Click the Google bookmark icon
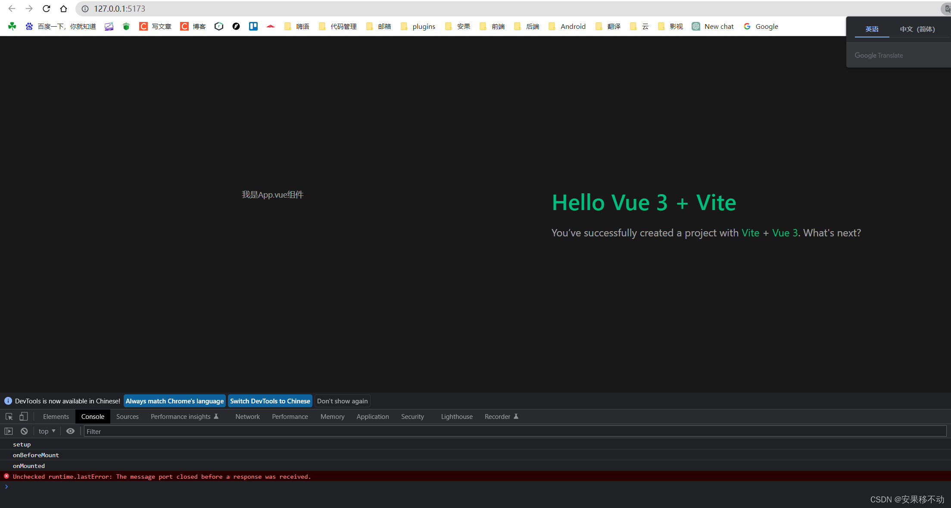The height and width of the screenshot is (508, 951). point(747,26)
